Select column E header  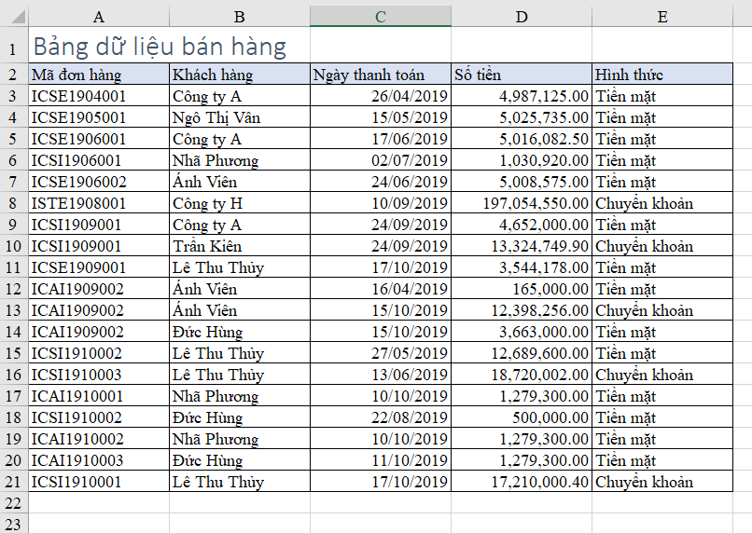click(662, 16)
